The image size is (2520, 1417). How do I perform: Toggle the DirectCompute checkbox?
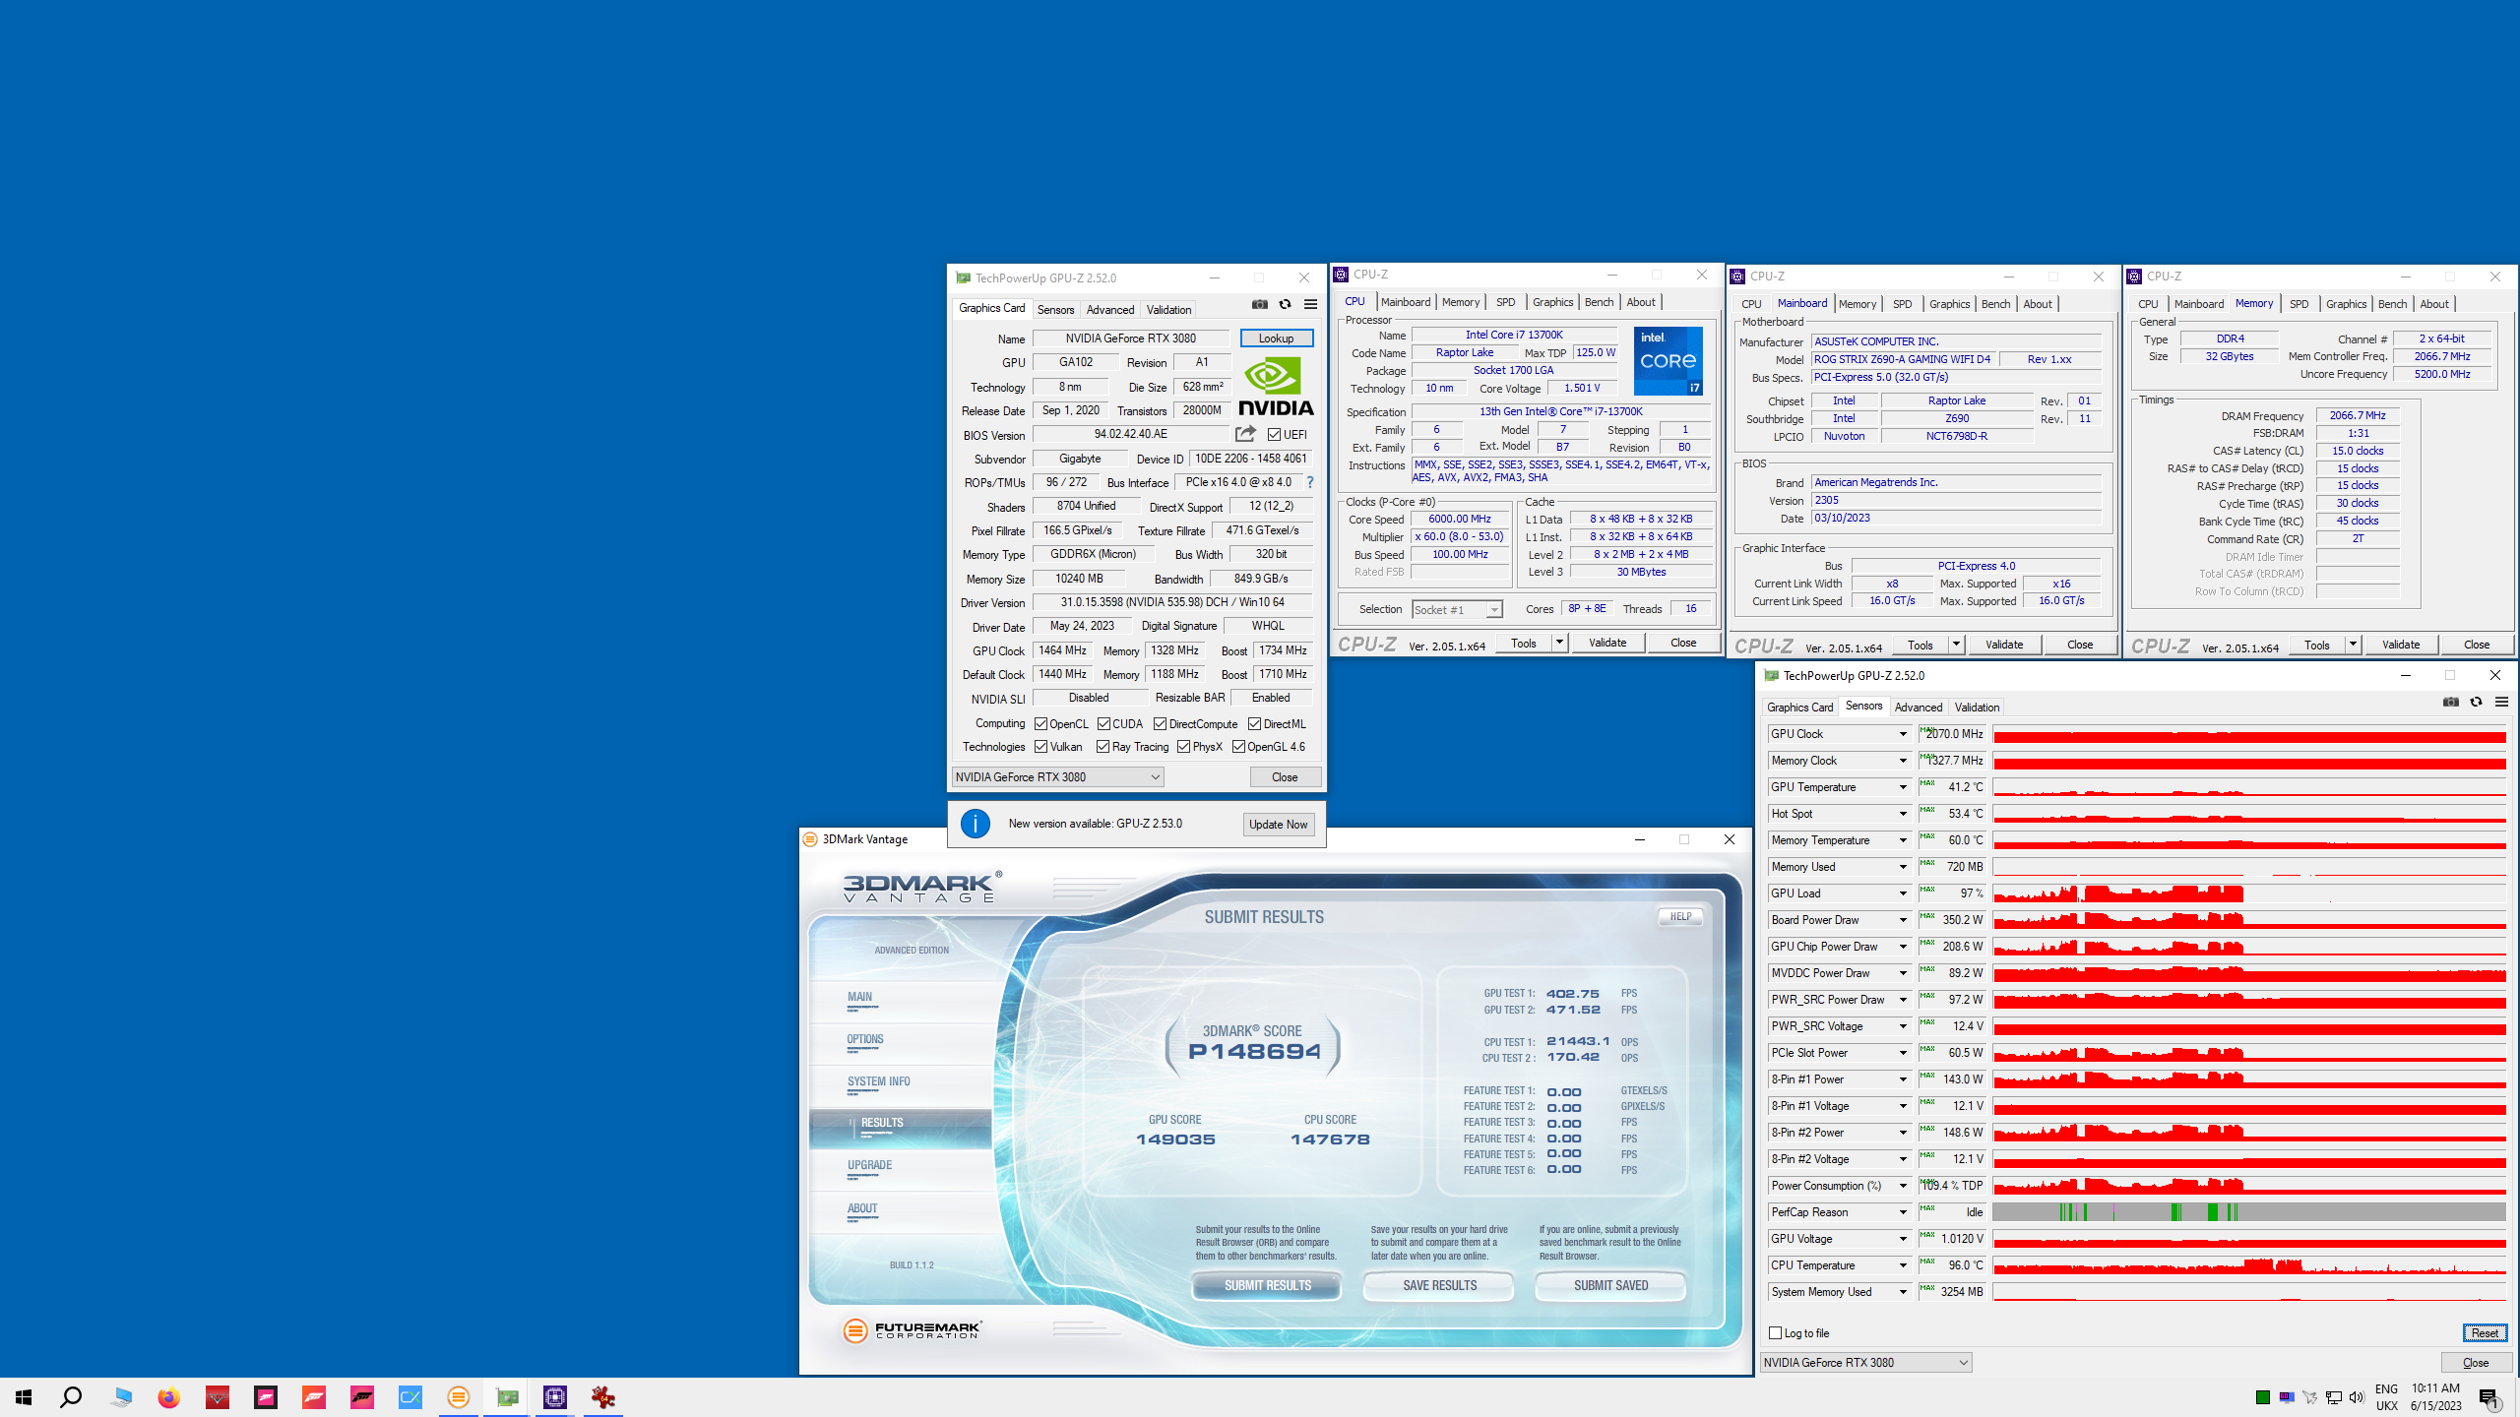point(1161,724)
